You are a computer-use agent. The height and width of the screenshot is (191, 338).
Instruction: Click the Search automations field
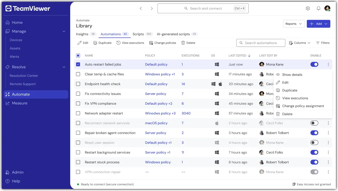click(261, 43)
